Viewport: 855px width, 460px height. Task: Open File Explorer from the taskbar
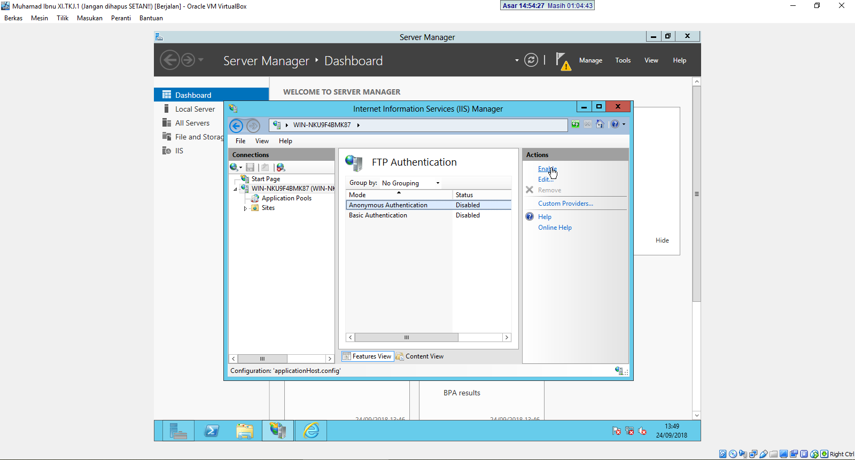pyautogui.click(x=245, y=431)
